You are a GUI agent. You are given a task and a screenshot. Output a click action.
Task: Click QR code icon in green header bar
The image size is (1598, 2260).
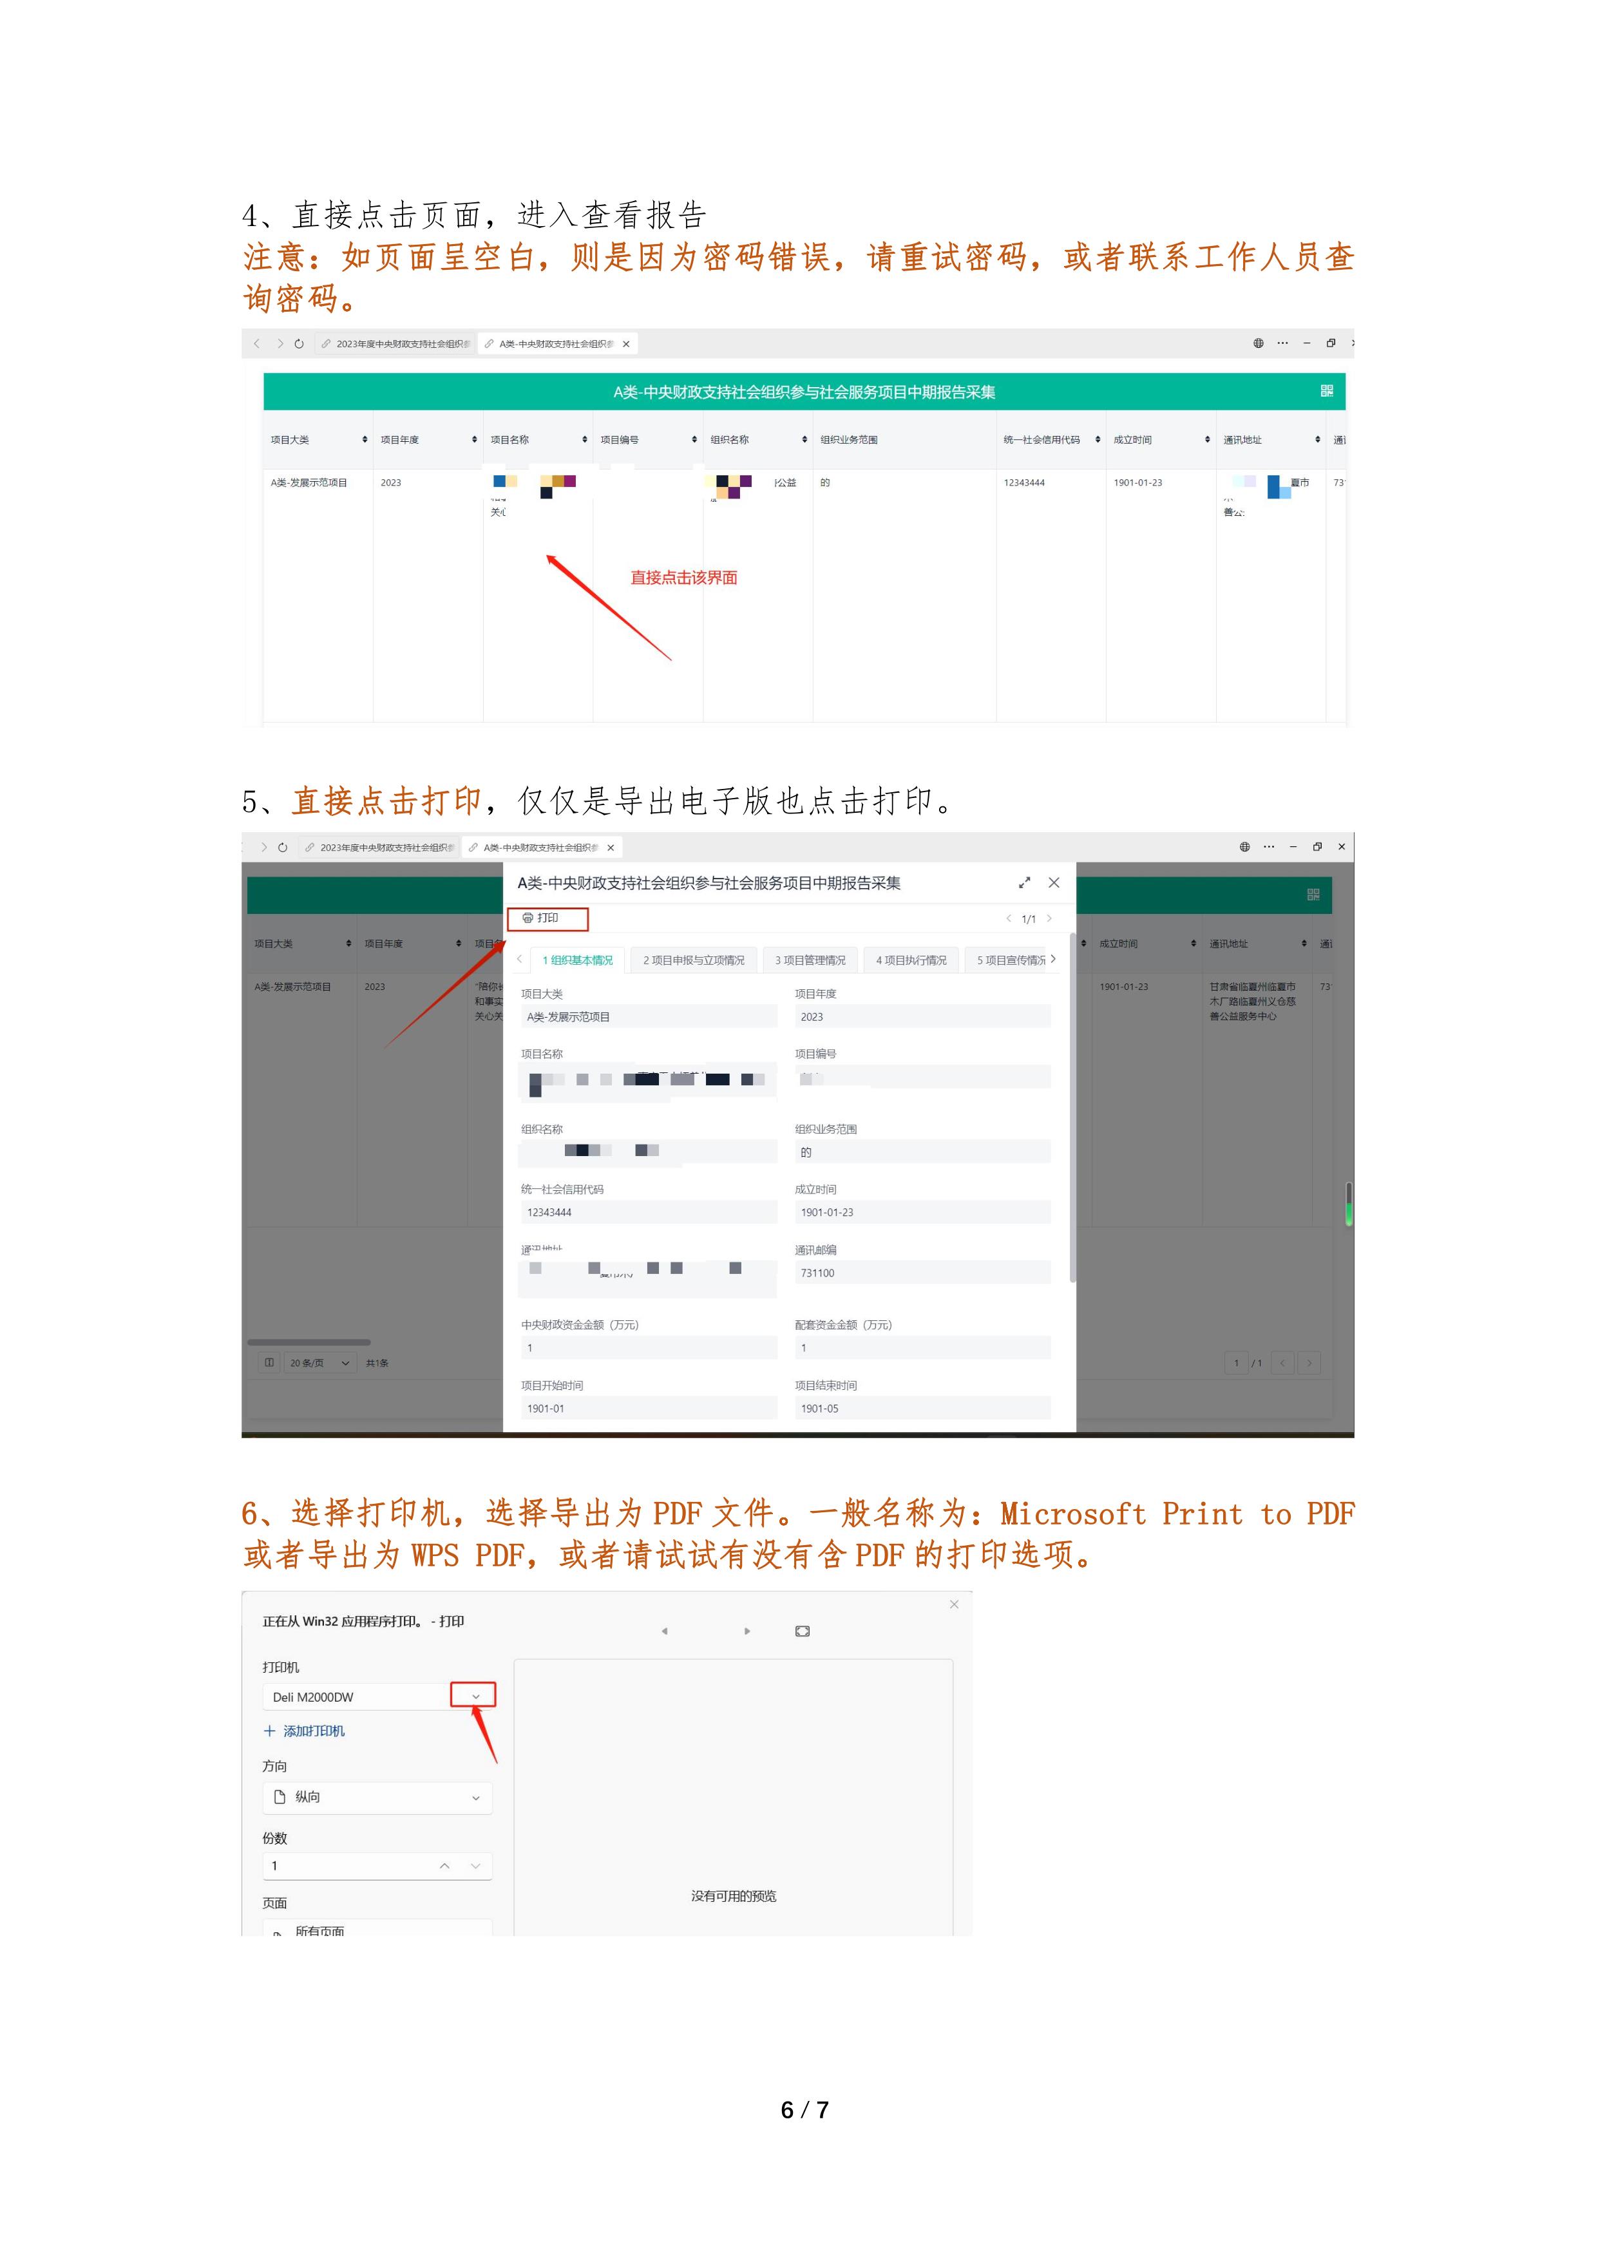[1326, 391]
